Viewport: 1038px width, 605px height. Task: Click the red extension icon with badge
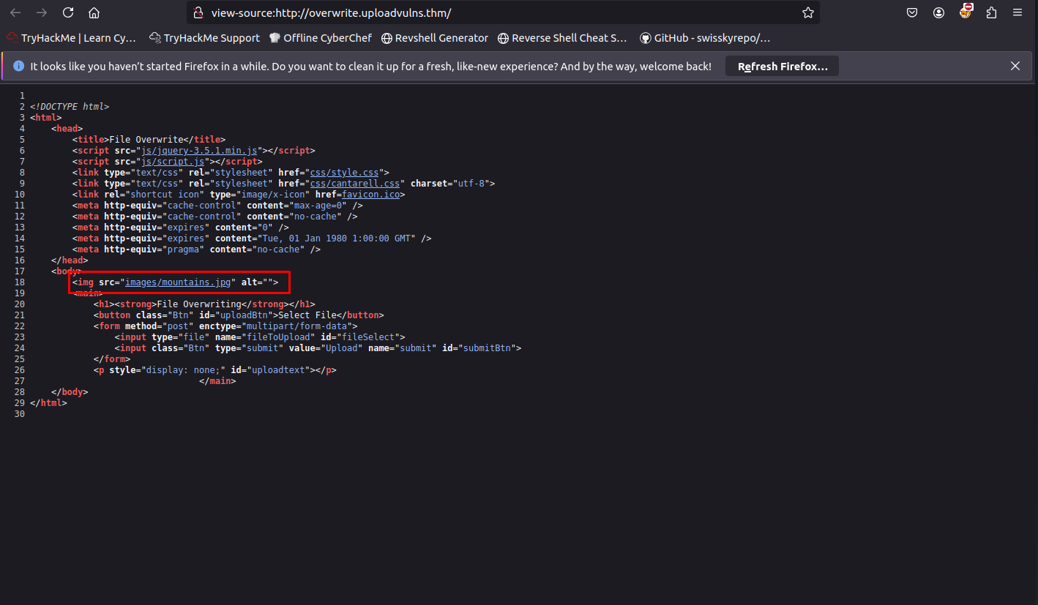point(966,11)
